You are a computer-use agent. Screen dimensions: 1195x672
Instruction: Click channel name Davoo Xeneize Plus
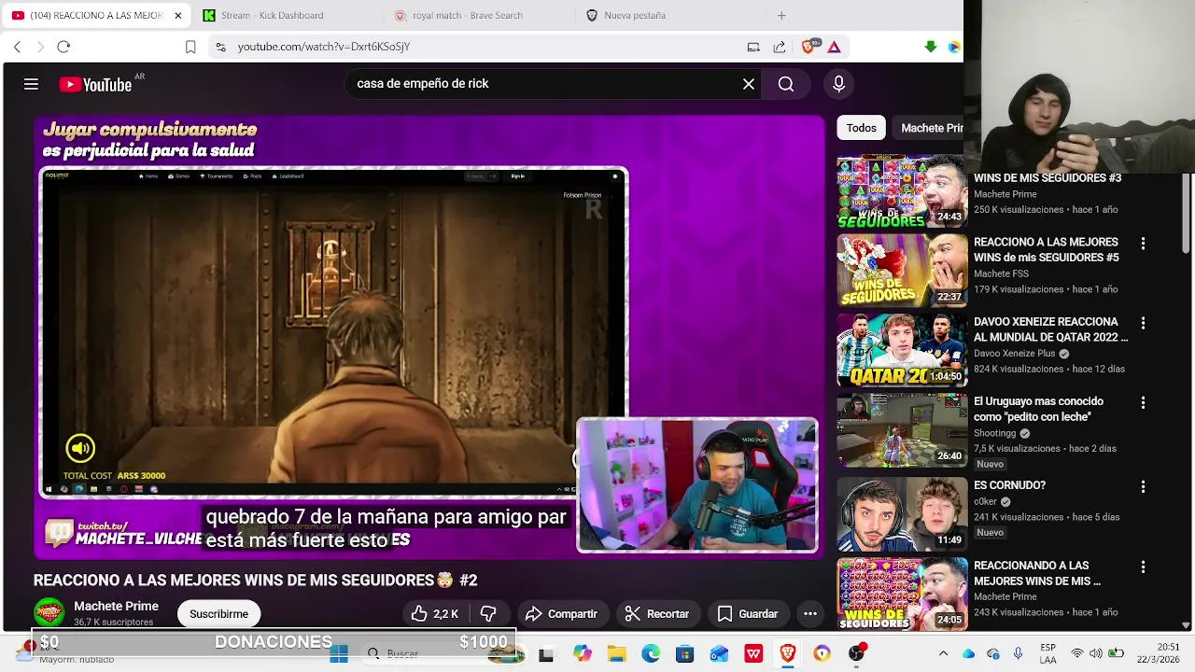coord(1014,354)
